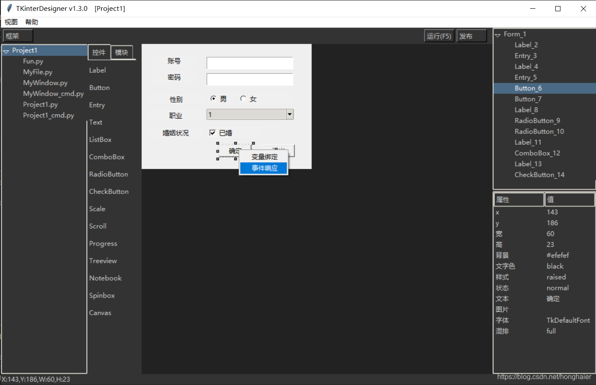Open the 帮助 menu
596x385 pixels.
point(32,22)
